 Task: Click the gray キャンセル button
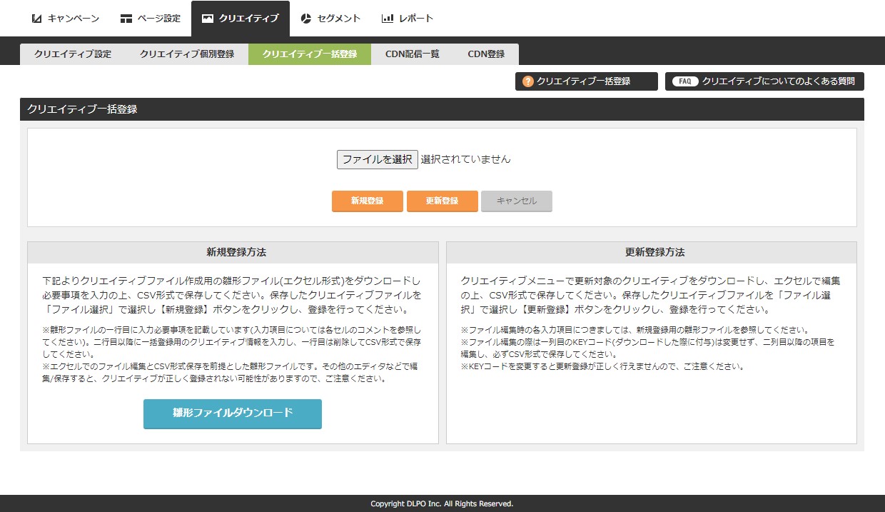point(517,201)
